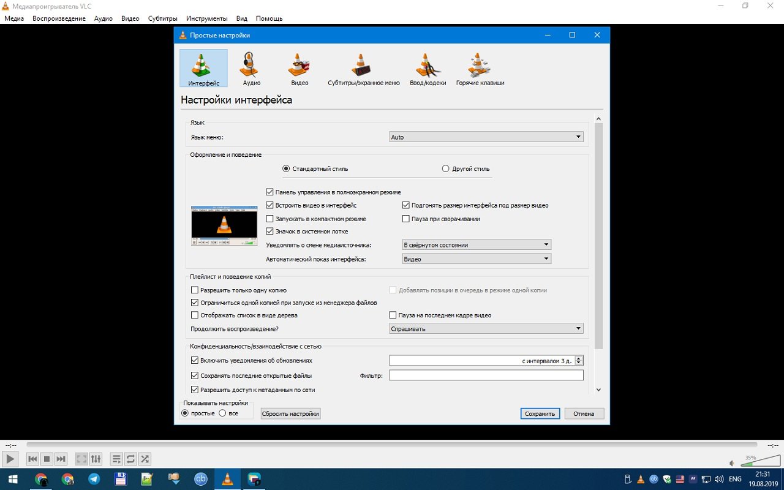784x490 pixels.
Task: Open extended settings (equalizer) icon
Action: pos(96,459)
